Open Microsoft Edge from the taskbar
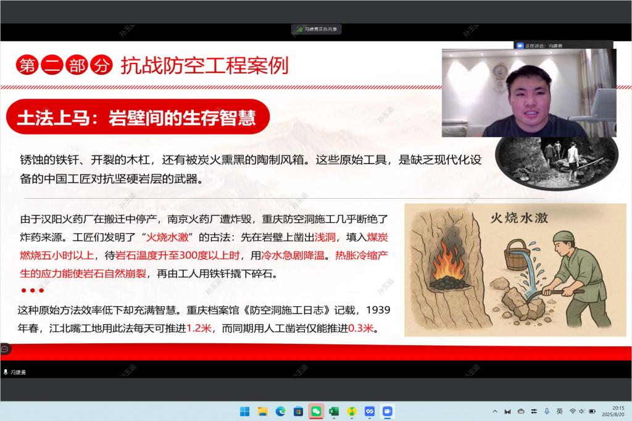This screenshot has width=632, height=421. [280, 411]
